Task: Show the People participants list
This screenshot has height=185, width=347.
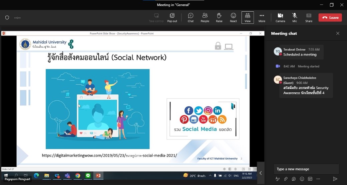Action: [205, 17]
